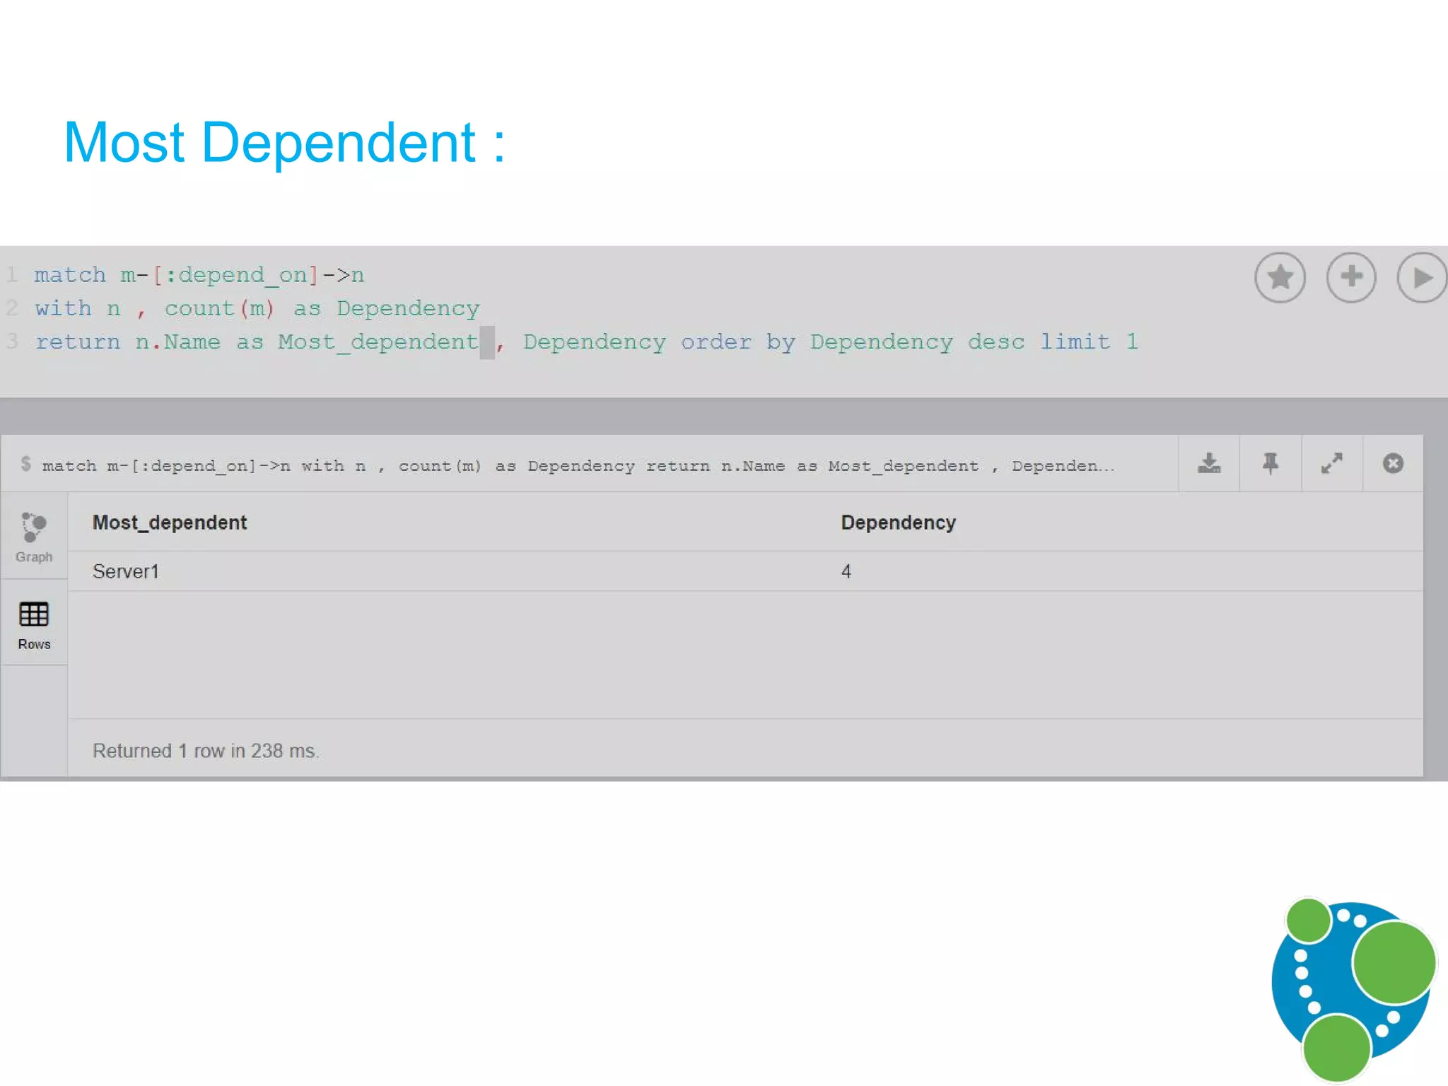The height and width of the screenshot is (1086, 1448).
Task: Click the 'Most Dependent :' slide title
Action: 285,143
